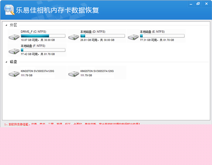
Task: Click the C: drive usage bar
Action: click(43, 36)
